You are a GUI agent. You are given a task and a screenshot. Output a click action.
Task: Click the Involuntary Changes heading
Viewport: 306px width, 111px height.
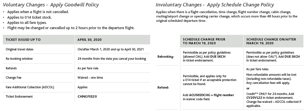(x=215, y=5)
